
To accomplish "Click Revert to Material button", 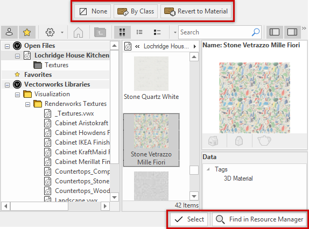I will point(196,11).
